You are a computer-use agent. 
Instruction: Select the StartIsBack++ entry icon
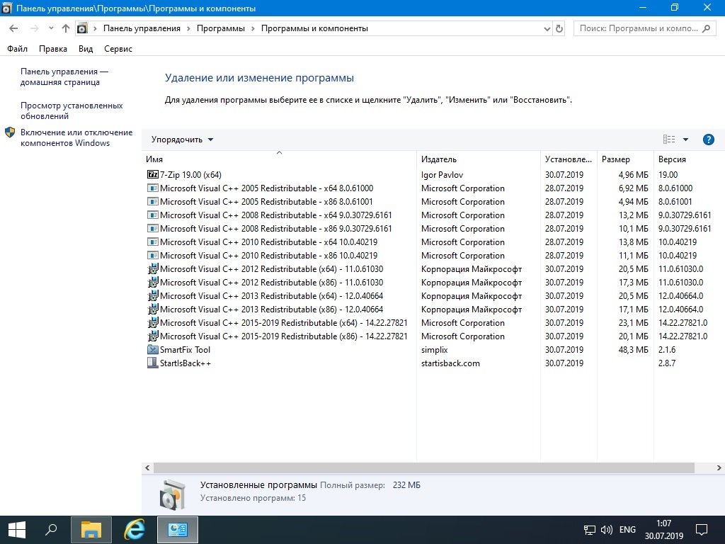[x=152, y=363]
